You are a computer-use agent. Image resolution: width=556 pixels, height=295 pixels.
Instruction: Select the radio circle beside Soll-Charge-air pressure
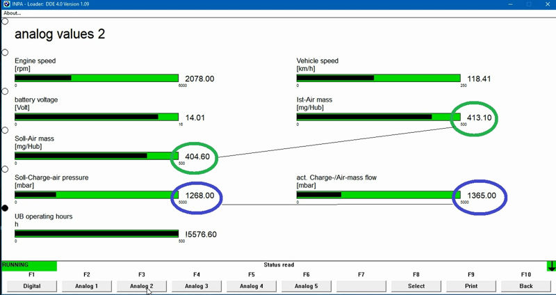point(6,169)
